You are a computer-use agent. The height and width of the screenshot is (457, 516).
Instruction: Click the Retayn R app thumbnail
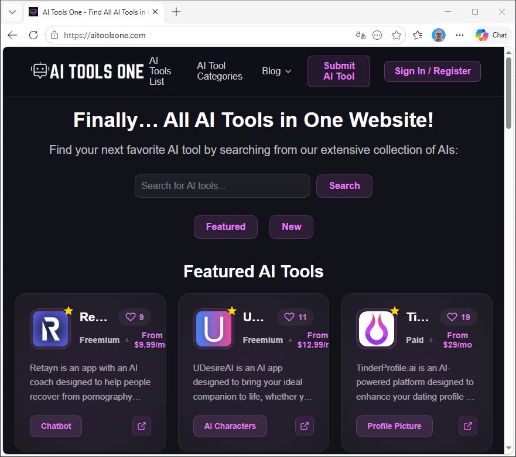click(50, 328)
